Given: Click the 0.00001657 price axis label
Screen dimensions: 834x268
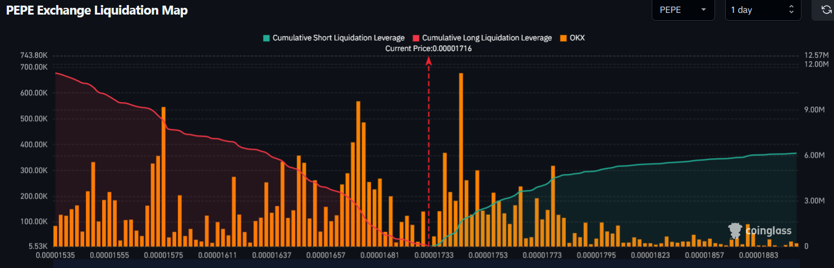Looking at the screenshot, I should [326, 255].
